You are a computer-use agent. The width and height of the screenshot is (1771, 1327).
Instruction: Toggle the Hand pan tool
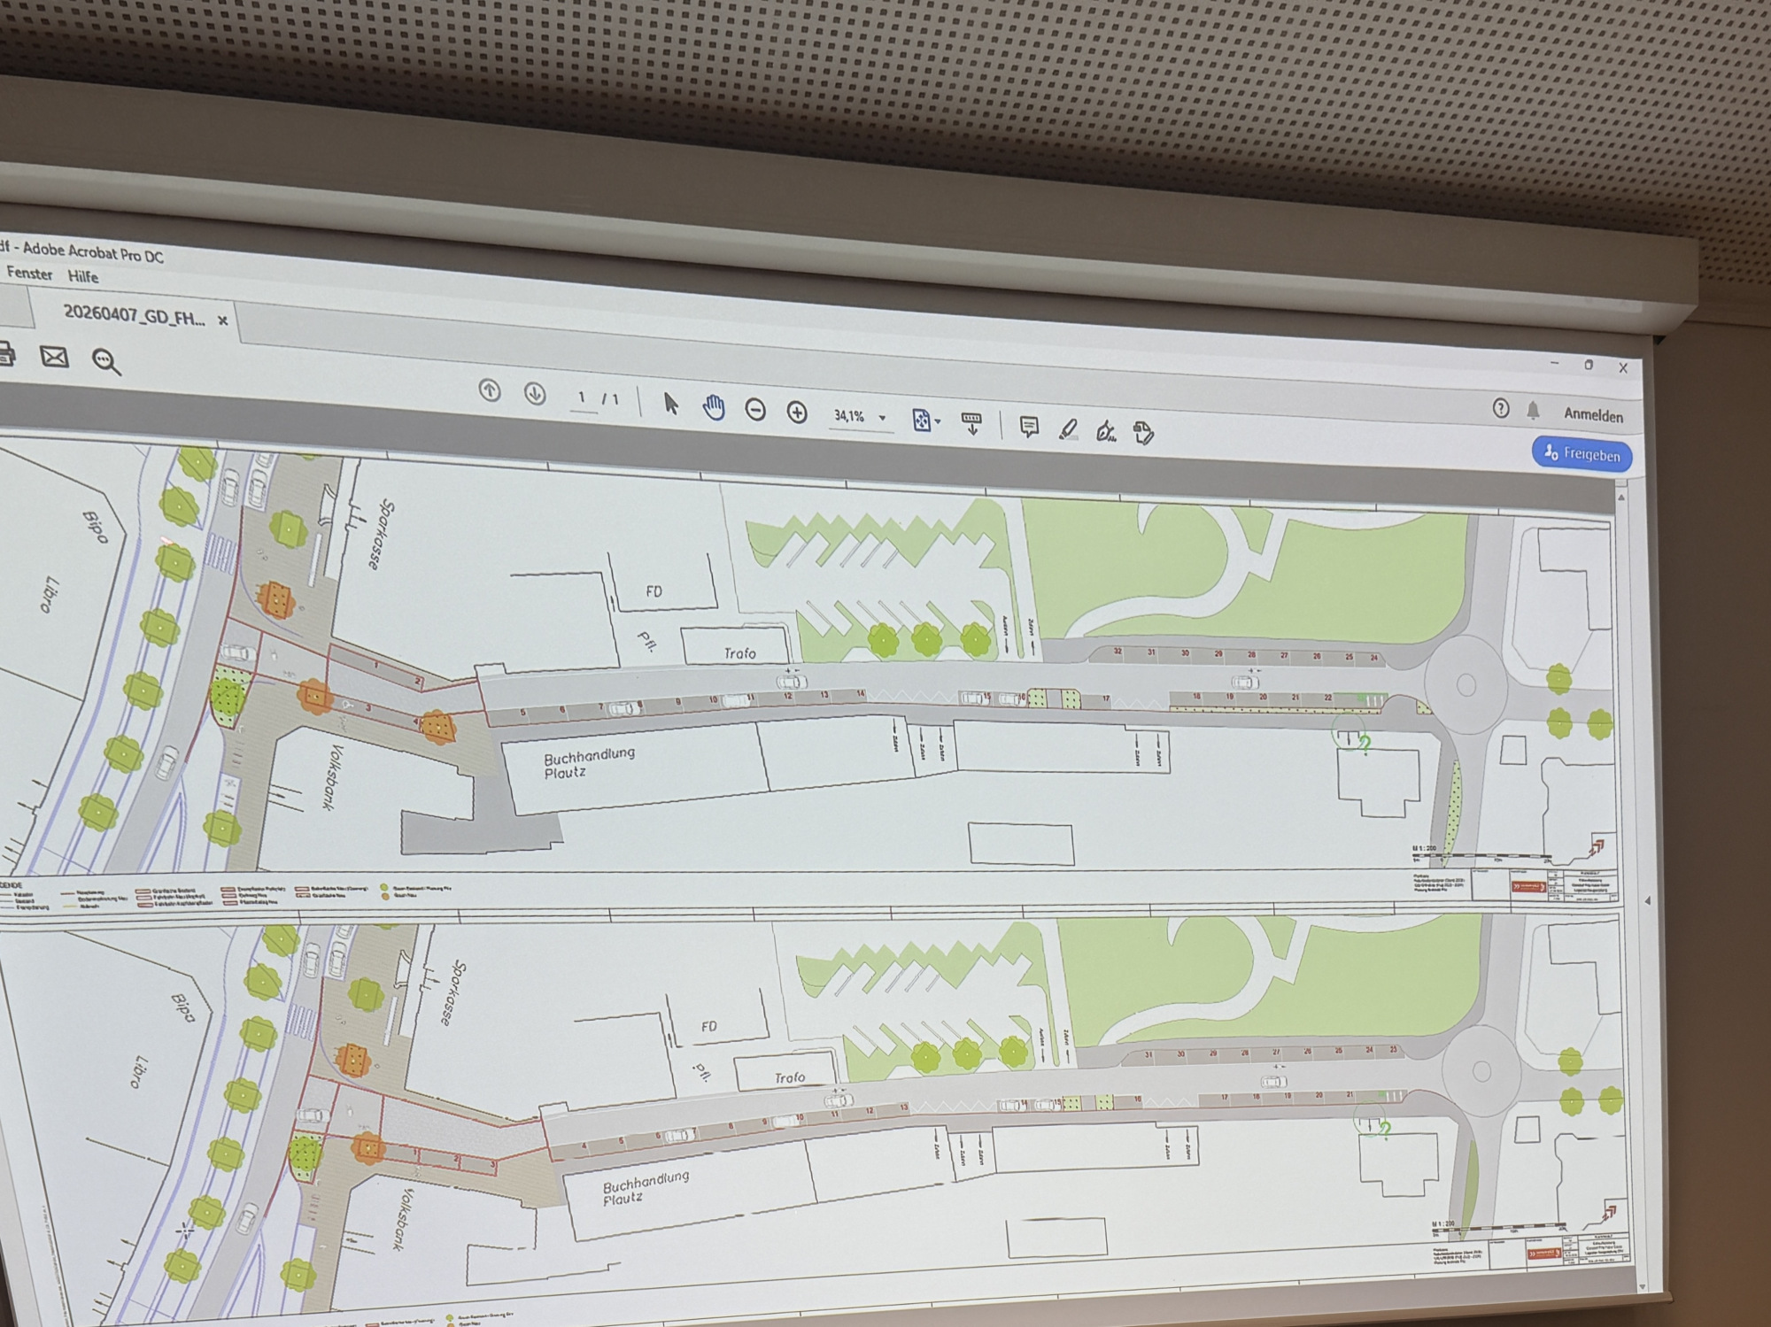(714, 407)
